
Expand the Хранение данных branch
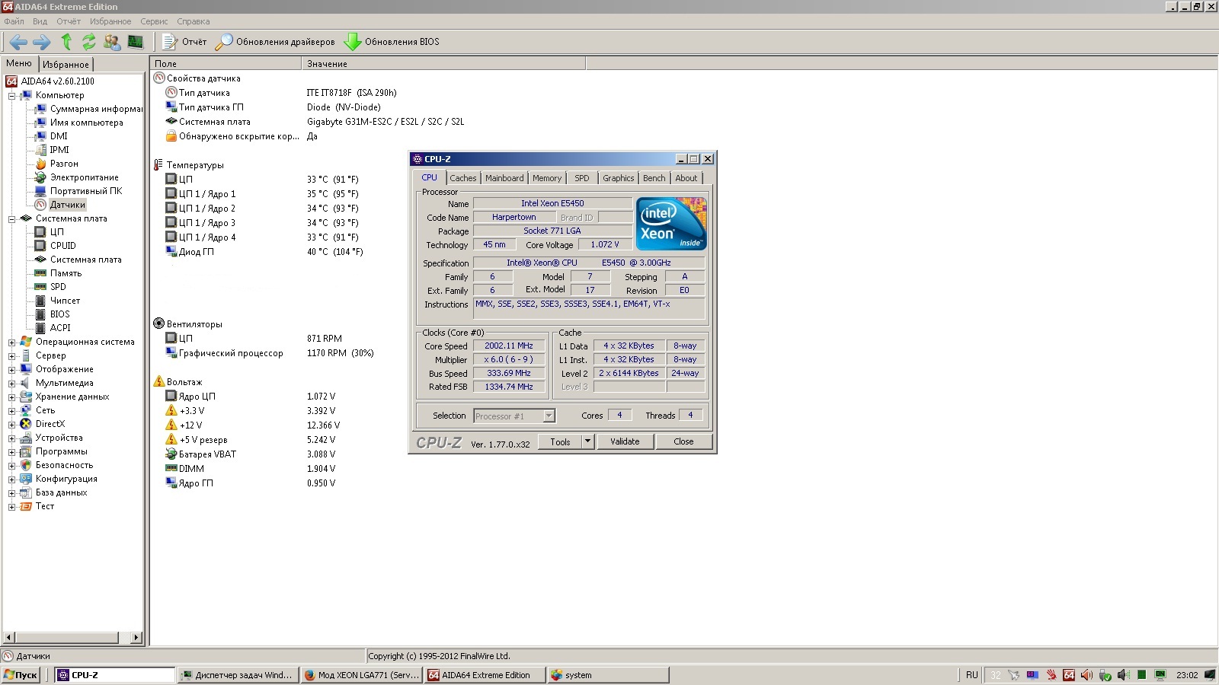tap(11, 397)
